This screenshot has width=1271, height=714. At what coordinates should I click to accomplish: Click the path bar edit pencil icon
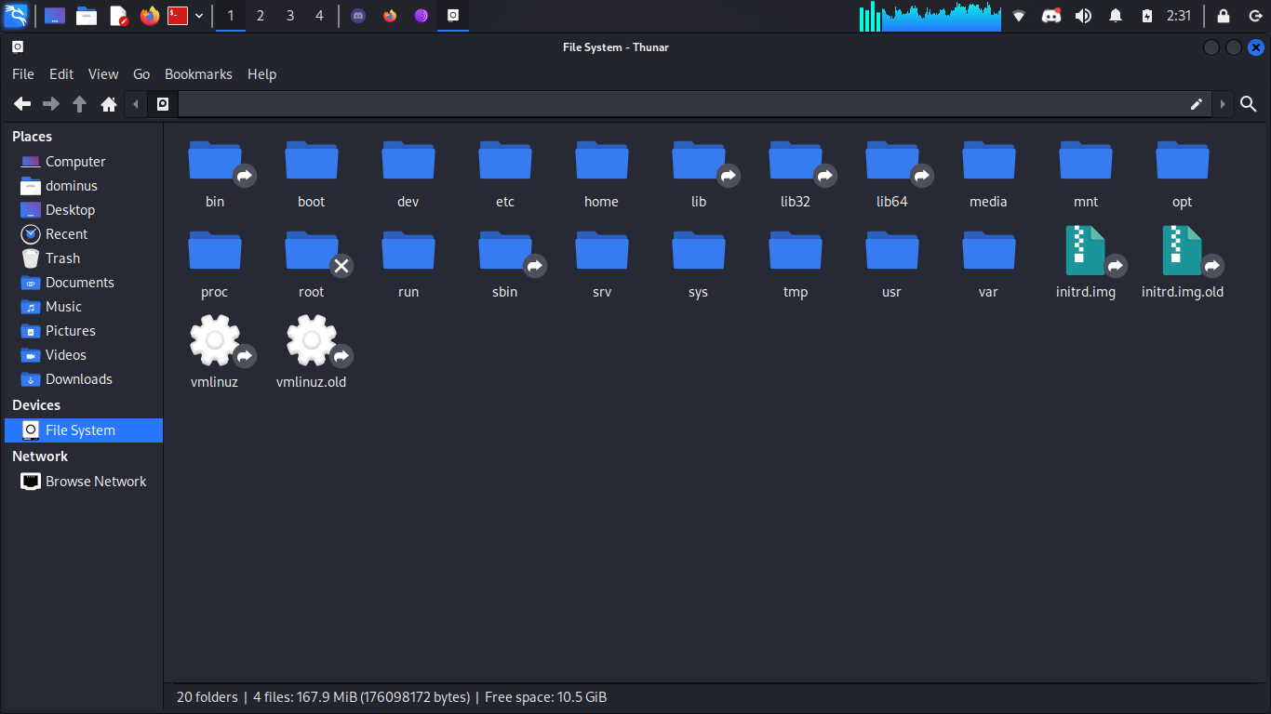[1197, 104]
